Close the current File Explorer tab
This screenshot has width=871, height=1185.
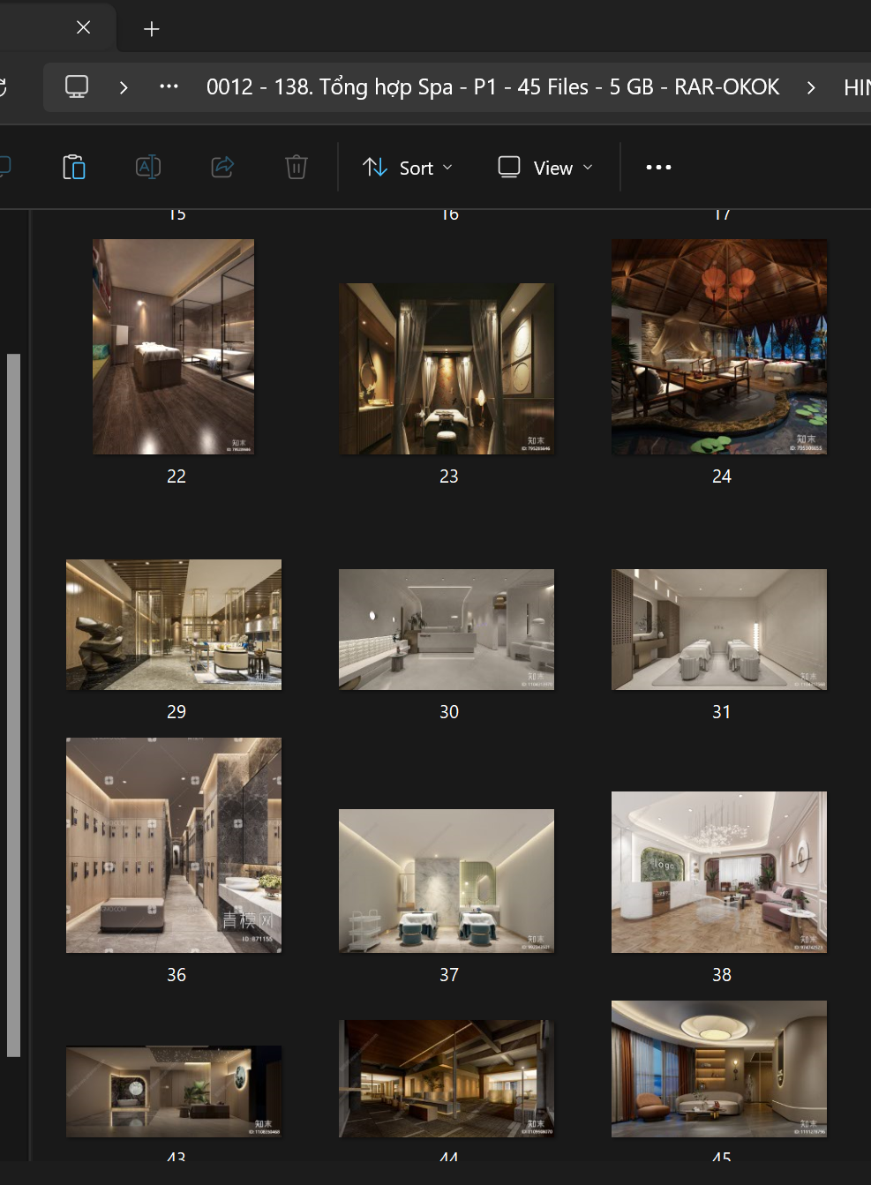tap(83, 27)
